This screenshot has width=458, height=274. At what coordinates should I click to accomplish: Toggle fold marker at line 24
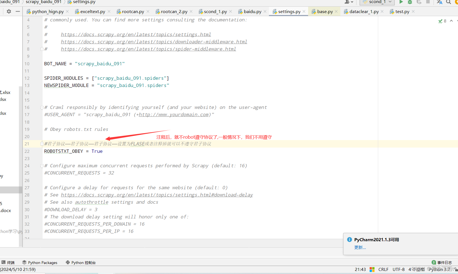click(42, 166)
